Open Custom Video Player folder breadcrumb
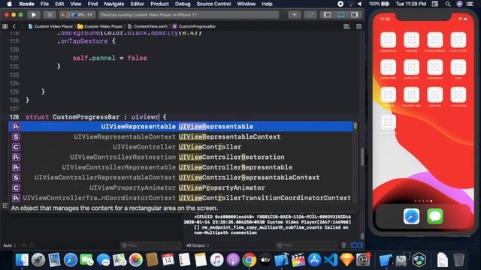The height and width of the screenshot is (270, 481). pos(100,27)
